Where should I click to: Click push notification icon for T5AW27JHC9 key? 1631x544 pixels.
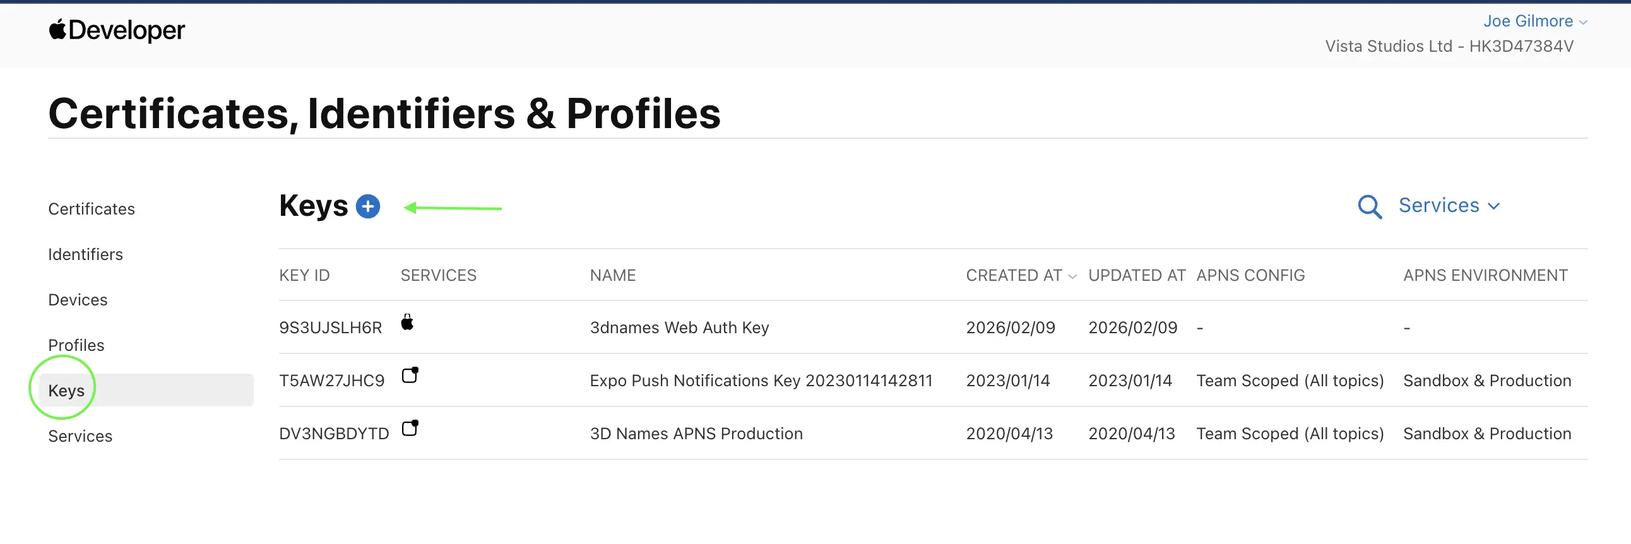tap(410, 375)
